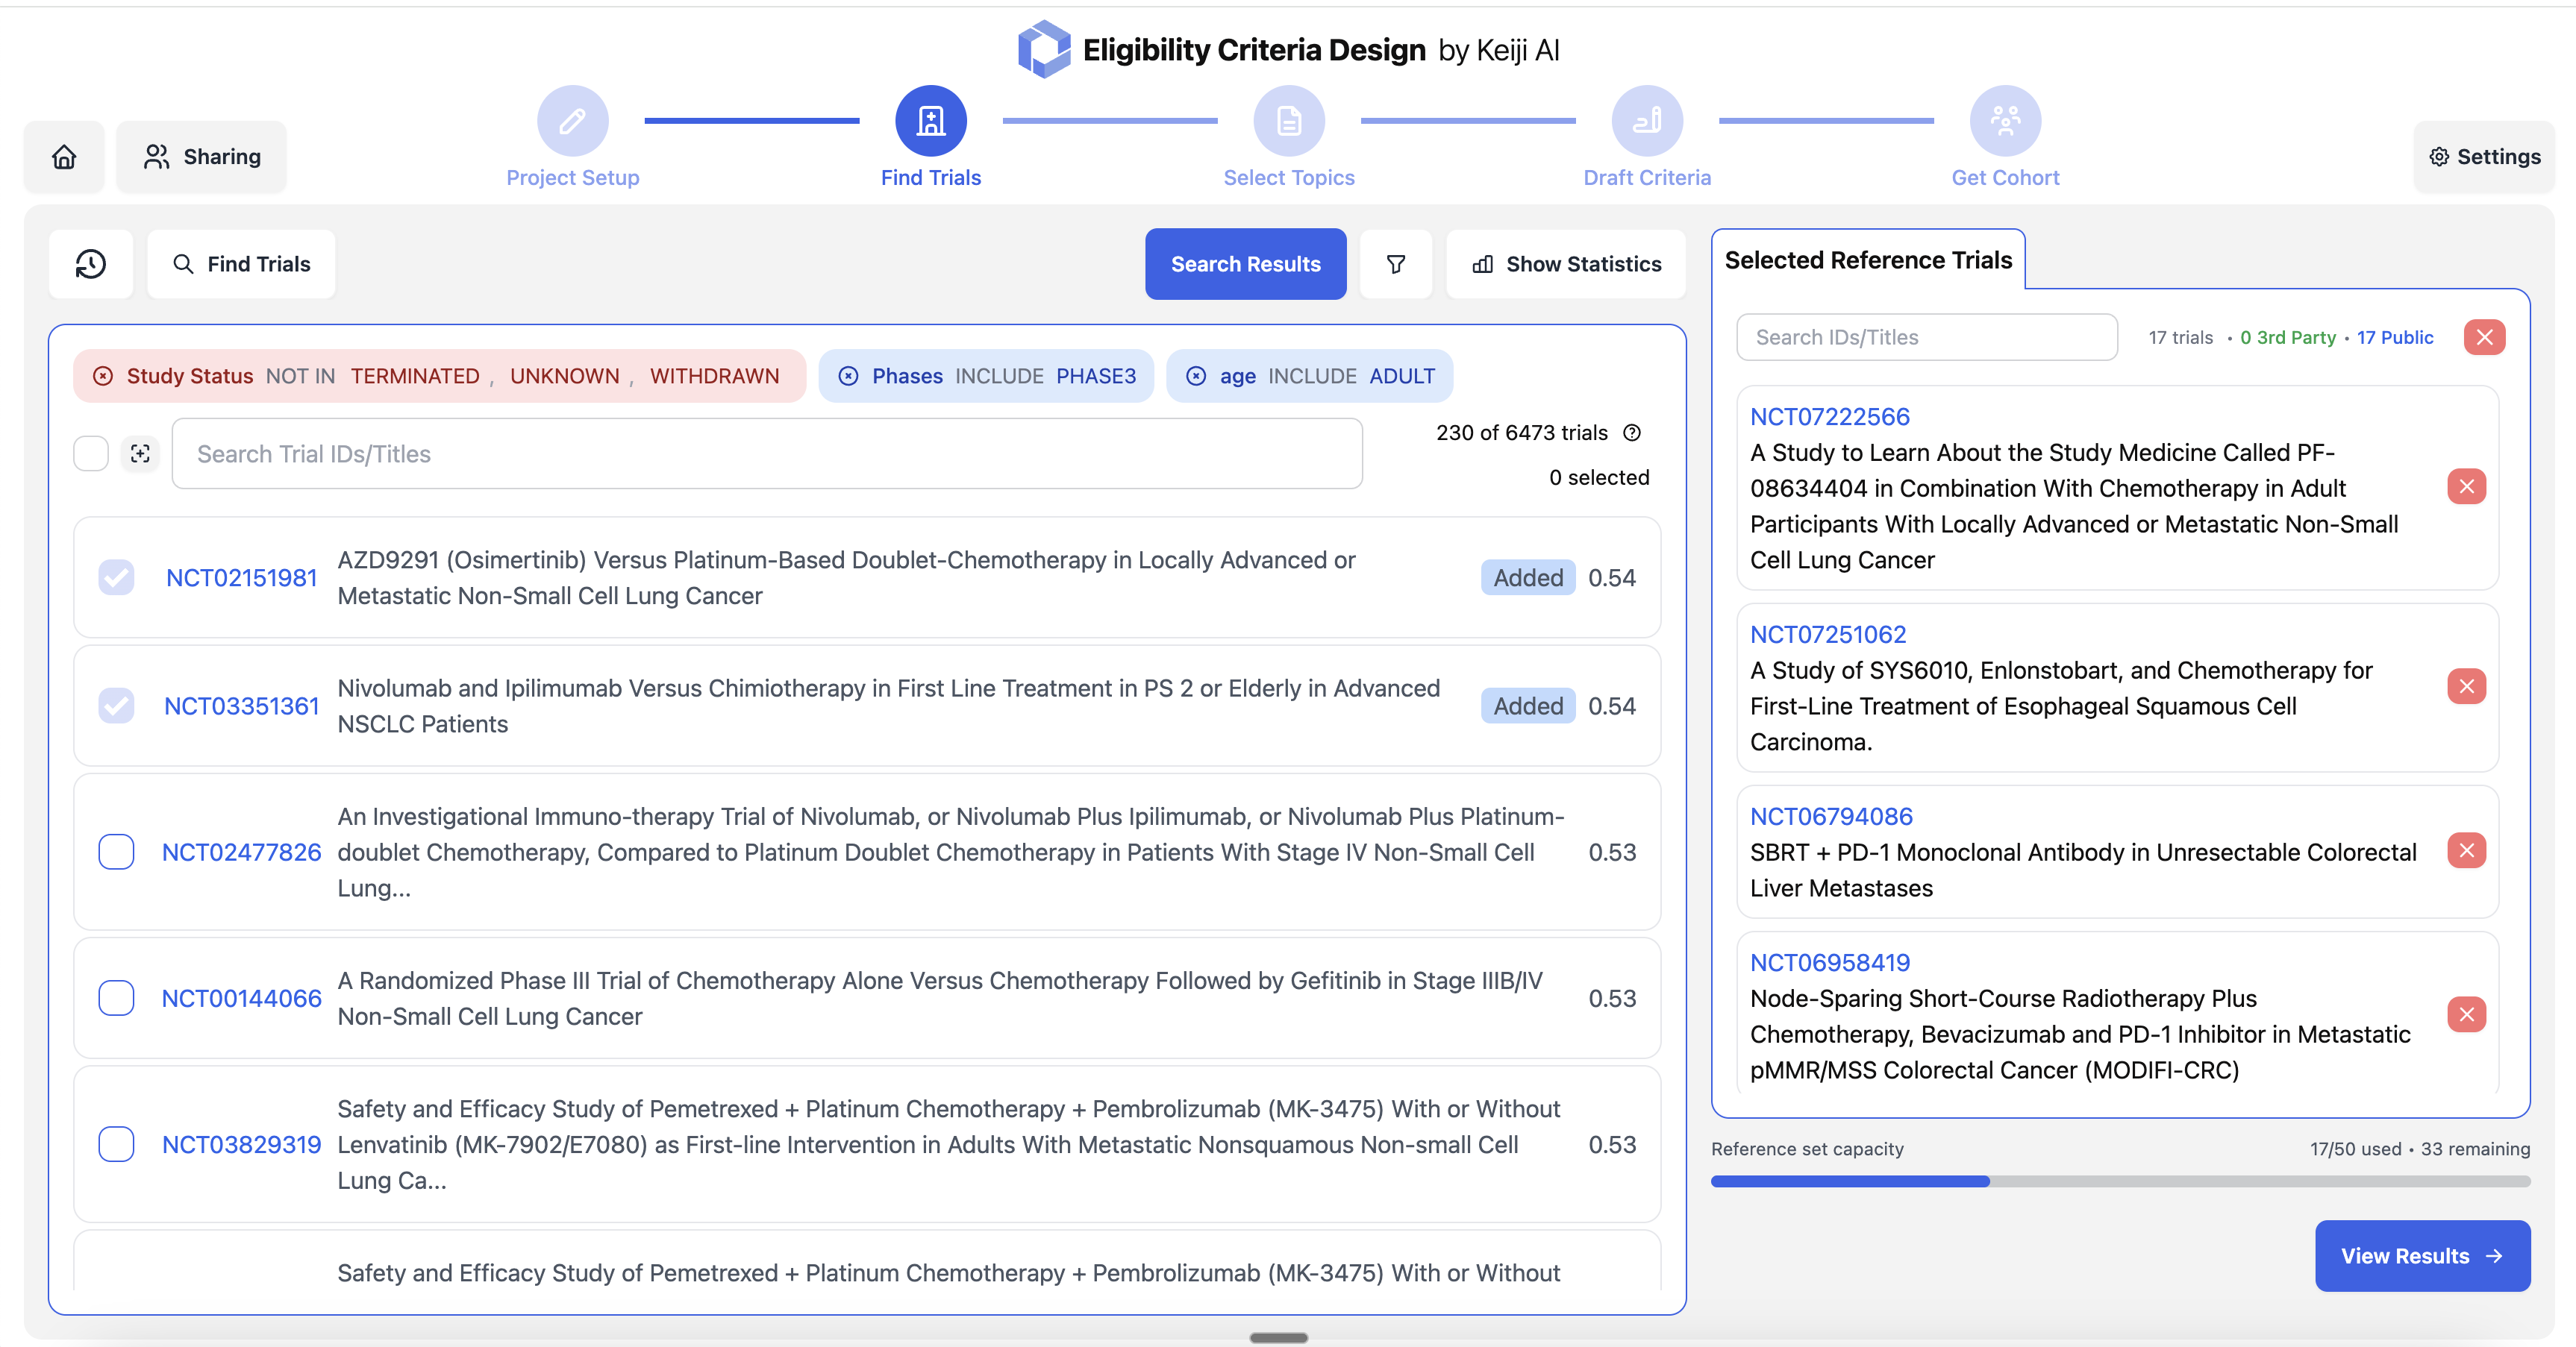Image resolution: width=2576 pixels, height=1347 pixels.
Task: Open the filter funnel icon
Action: (x=1395, y=264)
